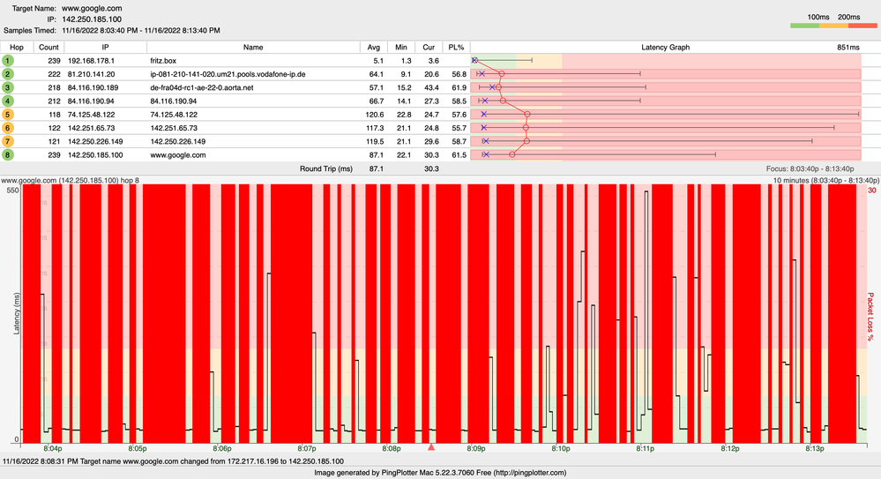
Task: Click the Round Trip (ms) label
Action: [326, 168]
